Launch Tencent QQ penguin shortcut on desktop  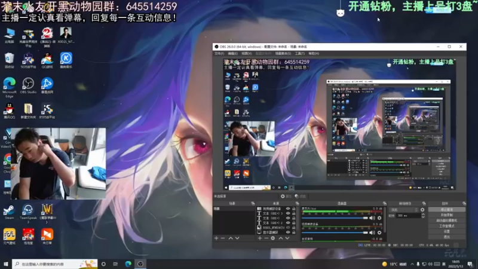[x=10, y=111]
